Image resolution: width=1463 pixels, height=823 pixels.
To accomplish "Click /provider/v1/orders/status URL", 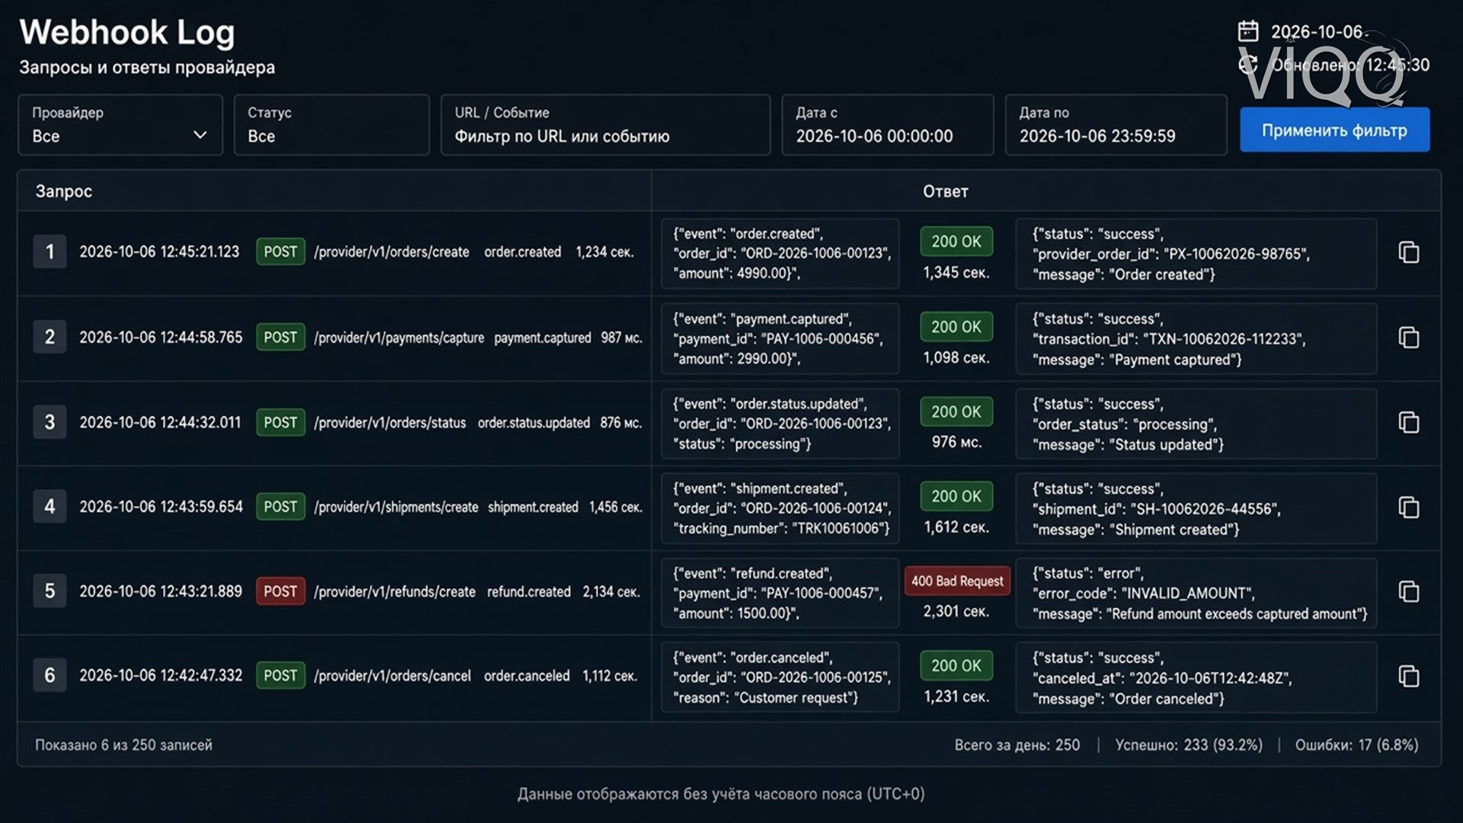I will 389,422.
